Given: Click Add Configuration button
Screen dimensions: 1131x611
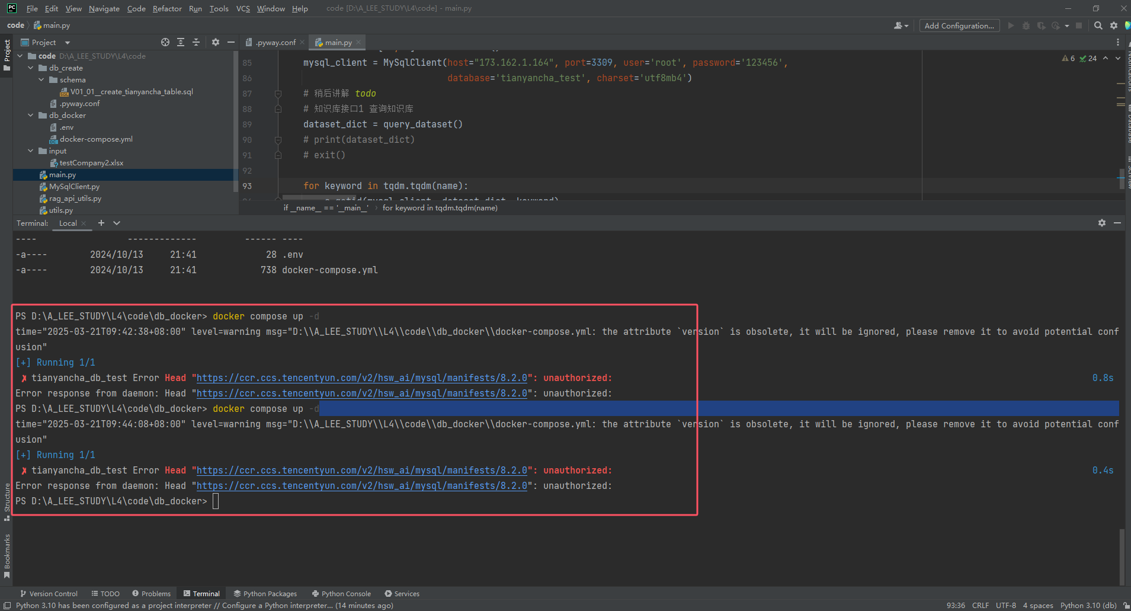Looking at the screenshot, I should (959, 25).
